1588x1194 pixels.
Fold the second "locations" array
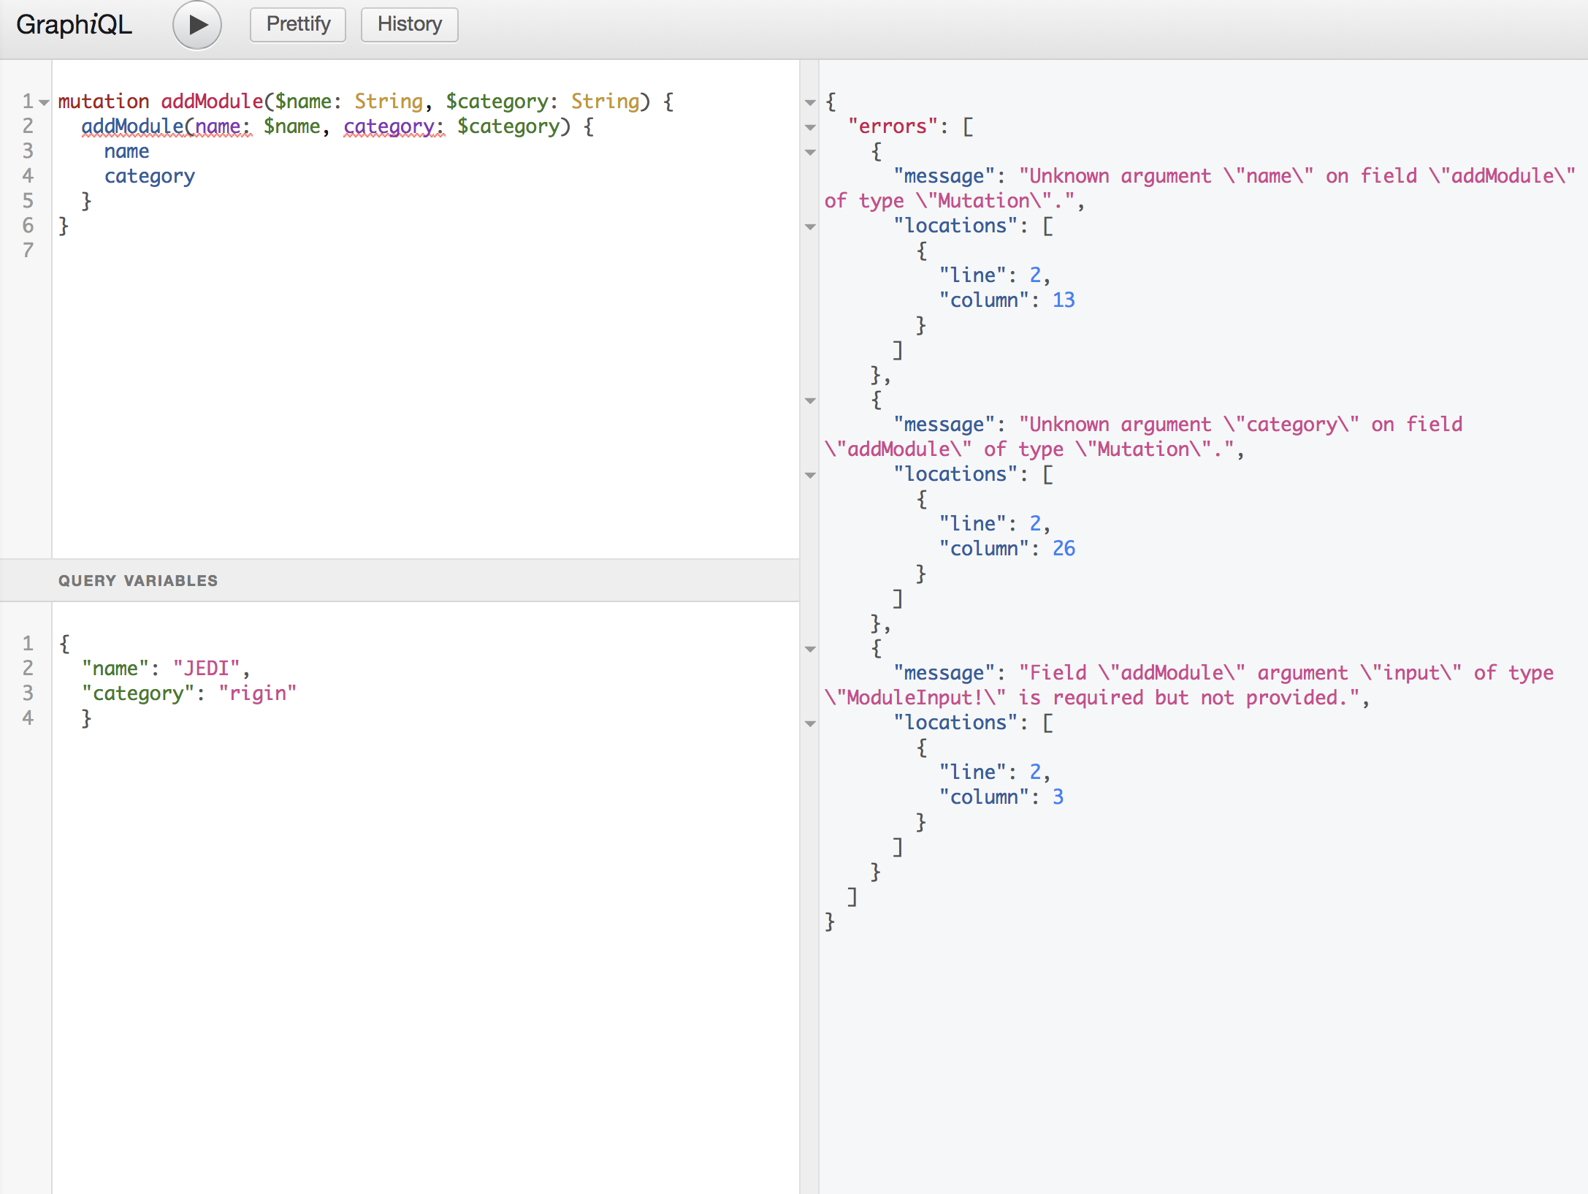point(810,475)
